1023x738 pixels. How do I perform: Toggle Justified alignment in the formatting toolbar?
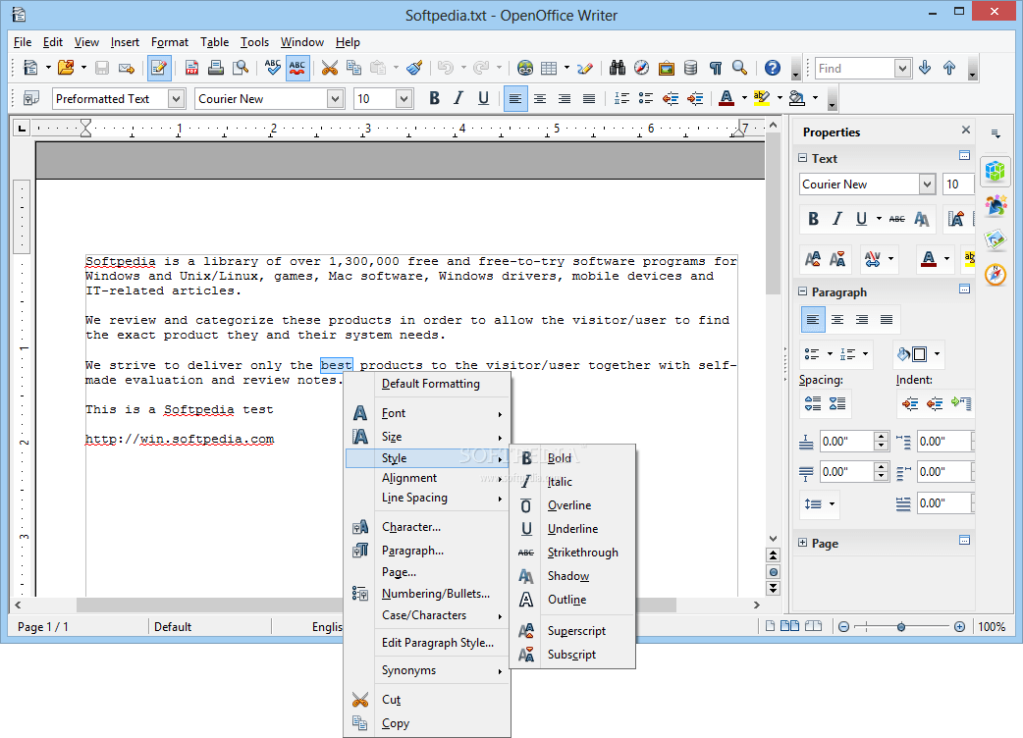pyautogui.click(x=588, y=98)
